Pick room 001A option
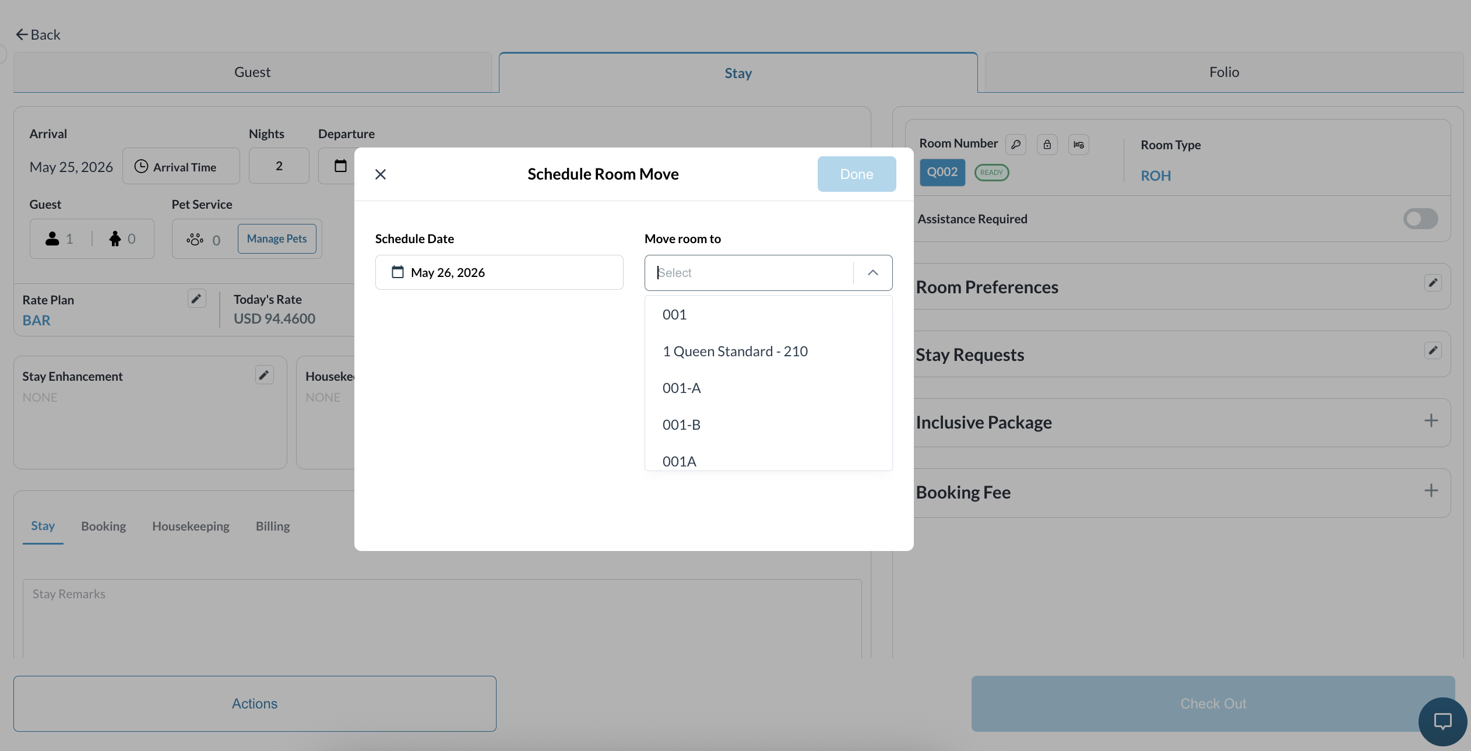Screen dimensions: 1471x751 tap(769, 459)
